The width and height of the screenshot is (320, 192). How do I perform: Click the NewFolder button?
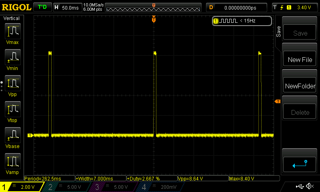tap(300, 85)
